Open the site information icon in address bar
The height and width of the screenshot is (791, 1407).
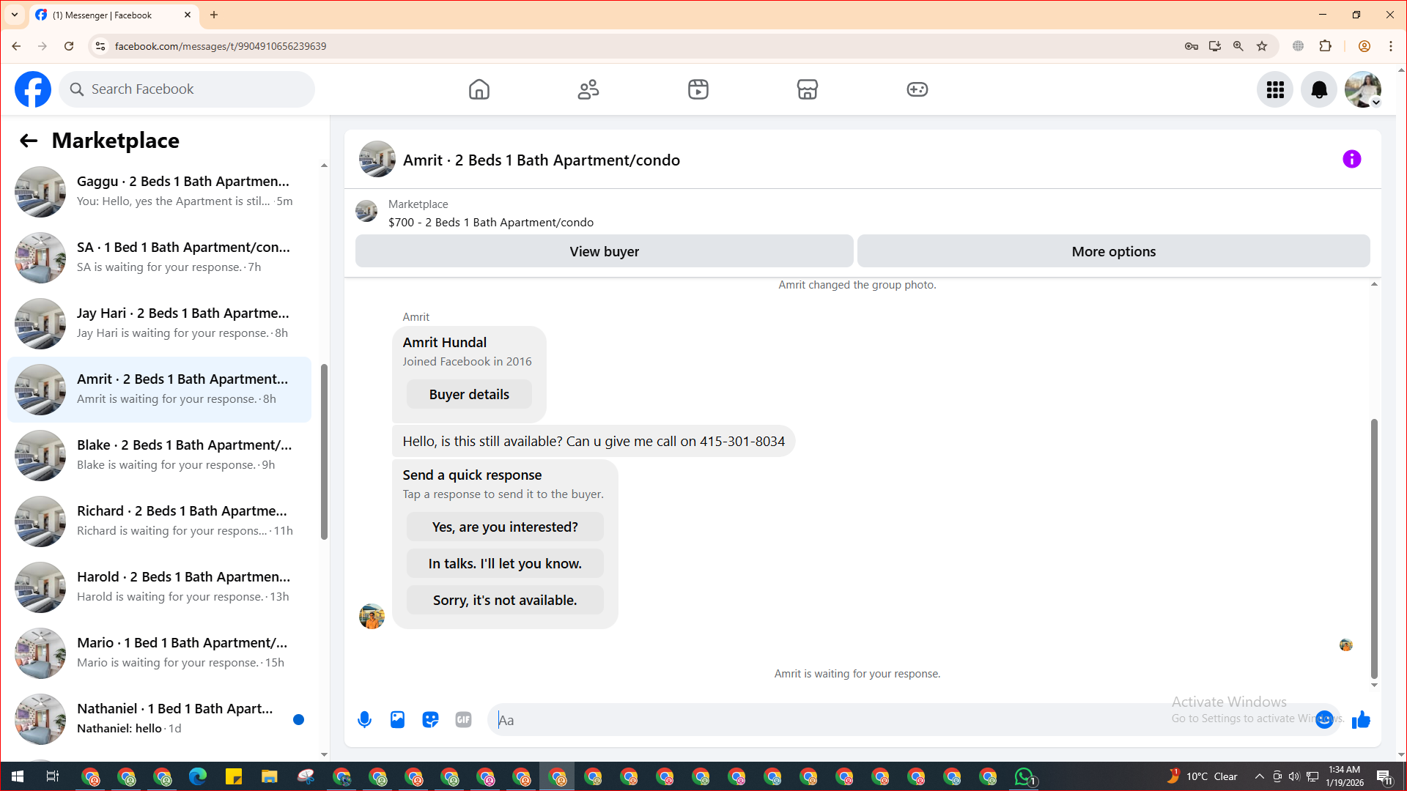point(100,46)
